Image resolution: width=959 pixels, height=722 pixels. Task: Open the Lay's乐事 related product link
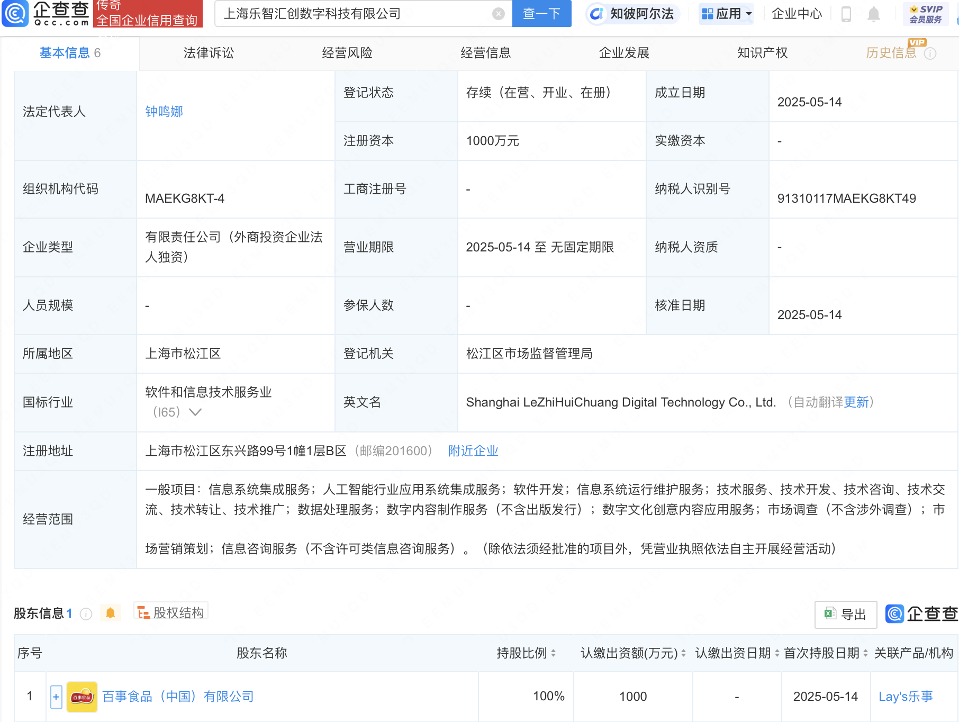906,697
